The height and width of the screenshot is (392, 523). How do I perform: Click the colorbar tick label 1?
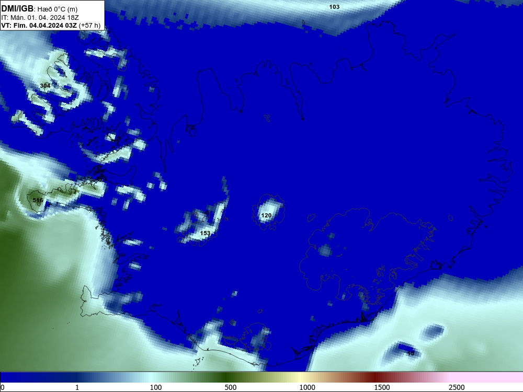click(77, 387)
